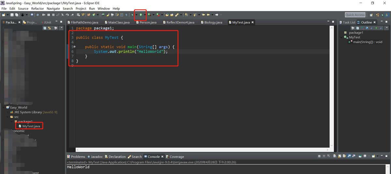391x174 pixels.
Task: Click the New file toolbar icon
Action: click(3, 15)
